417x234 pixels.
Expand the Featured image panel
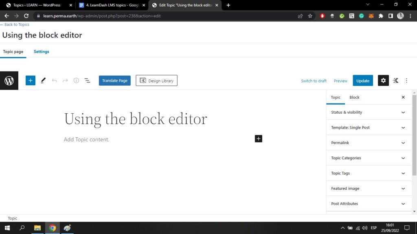coord(368,188)
